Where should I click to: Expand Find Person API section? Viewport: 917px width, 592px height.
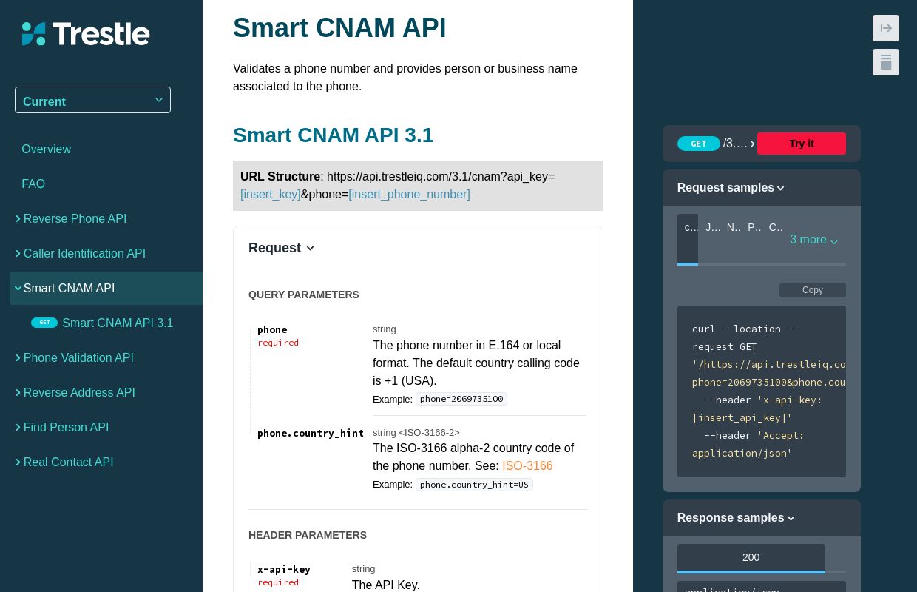click(x=66, y=427)
